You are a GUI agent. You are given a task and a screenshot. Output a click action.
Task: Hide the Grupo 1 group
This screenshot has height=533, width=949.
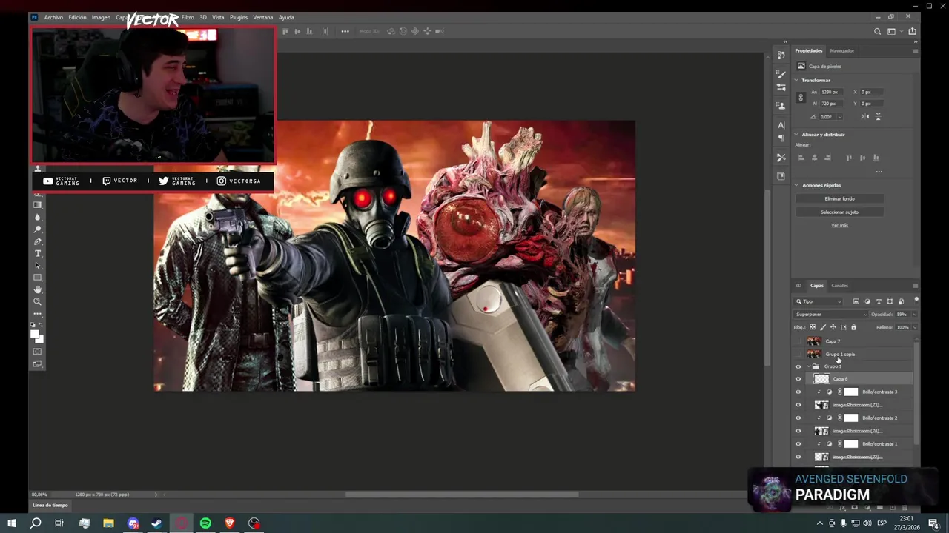(x=798, y=366)
